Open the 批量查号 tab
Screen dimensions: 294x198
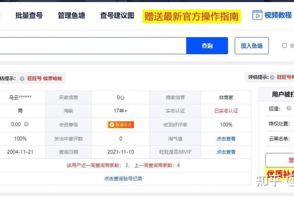coord(29,16)
